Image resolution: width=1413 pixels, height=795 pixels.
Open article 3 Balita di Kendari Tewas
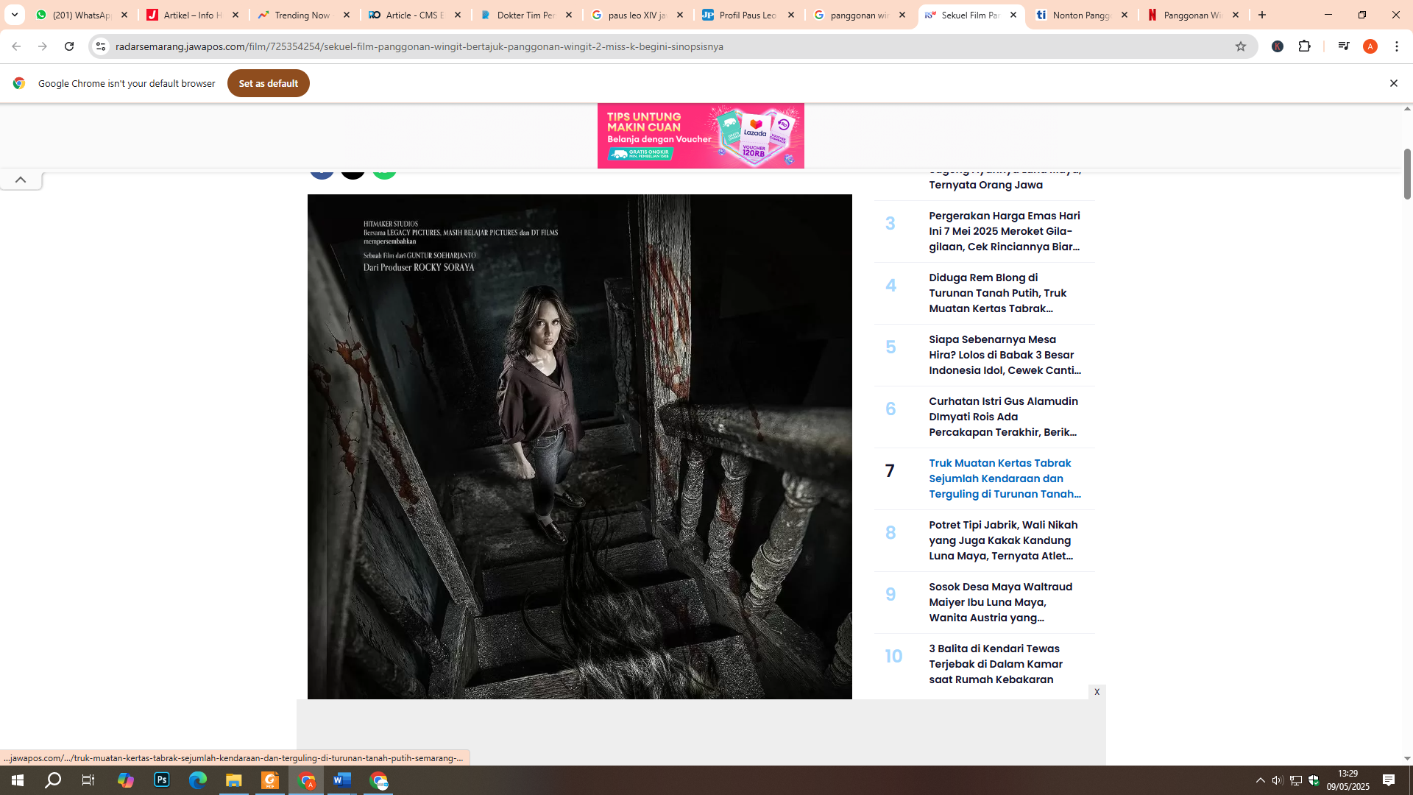996,664
